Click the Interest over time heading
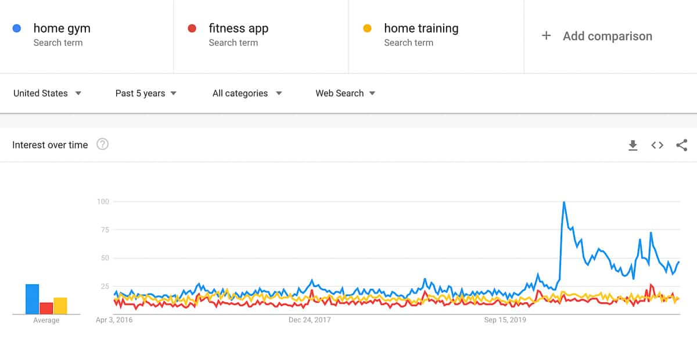 click(50, 145)
